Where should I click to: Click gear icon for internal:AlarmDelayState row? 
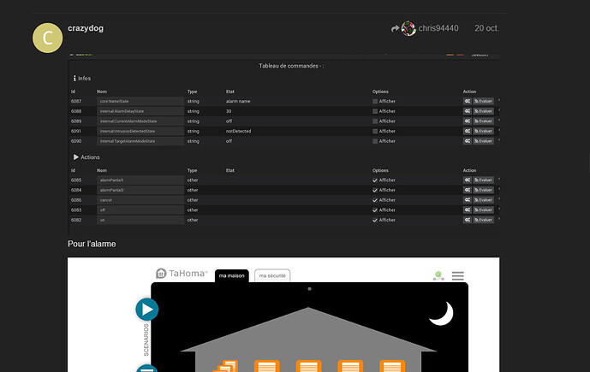[x=467, y=111]
